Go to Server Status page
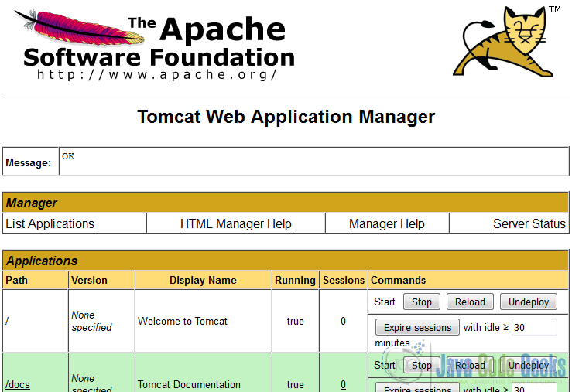Image resolution: width=572 pixels, height=392 pixels. click(x=529, y=223)
